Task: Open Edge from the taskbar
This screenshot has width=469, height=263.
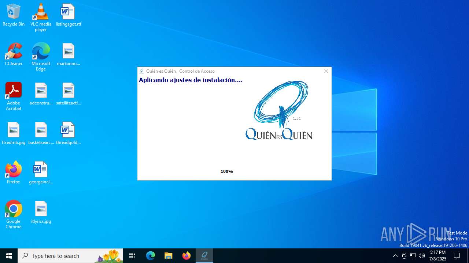Action: click(151, 256)
